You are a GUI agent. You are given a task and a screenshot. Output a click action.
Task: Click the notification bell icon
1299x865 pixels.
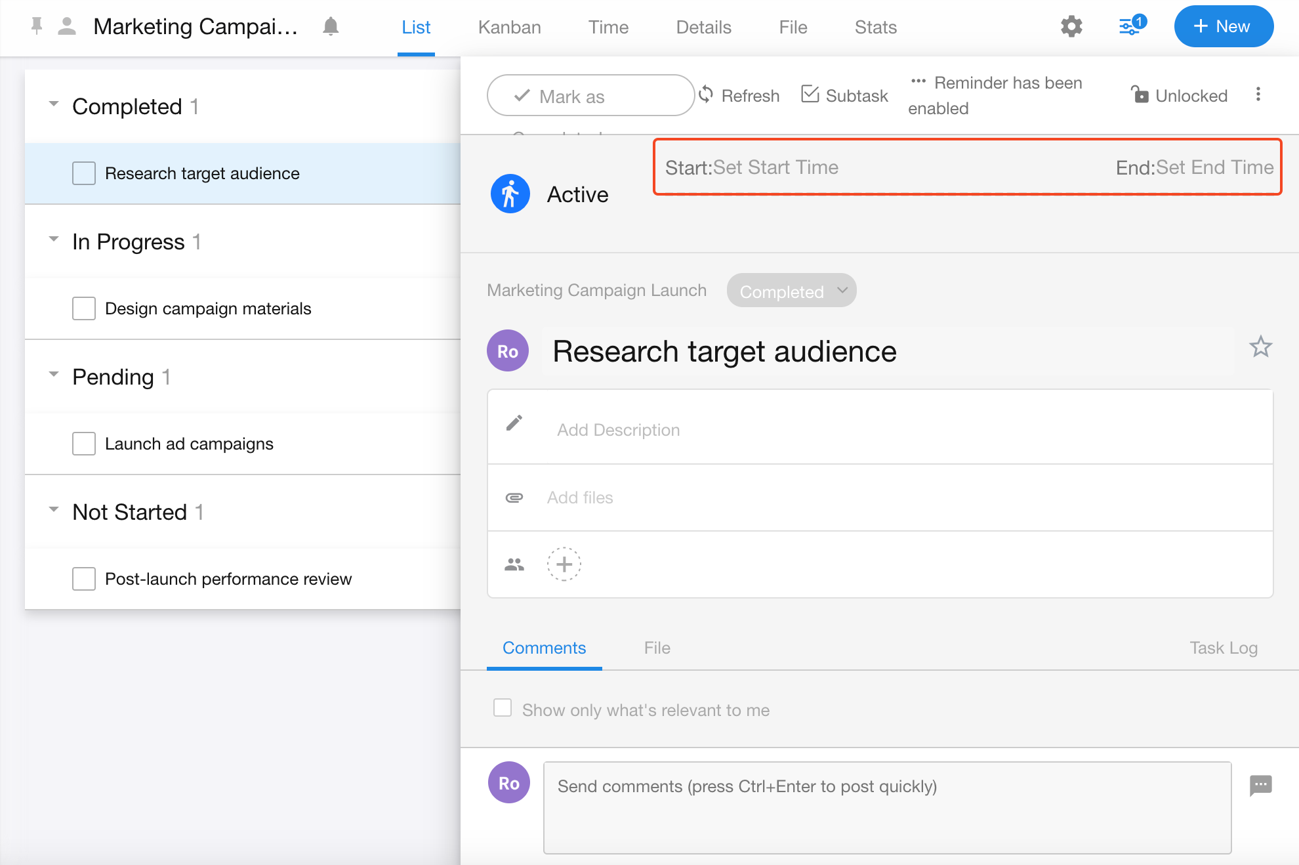tap(331, 26)
